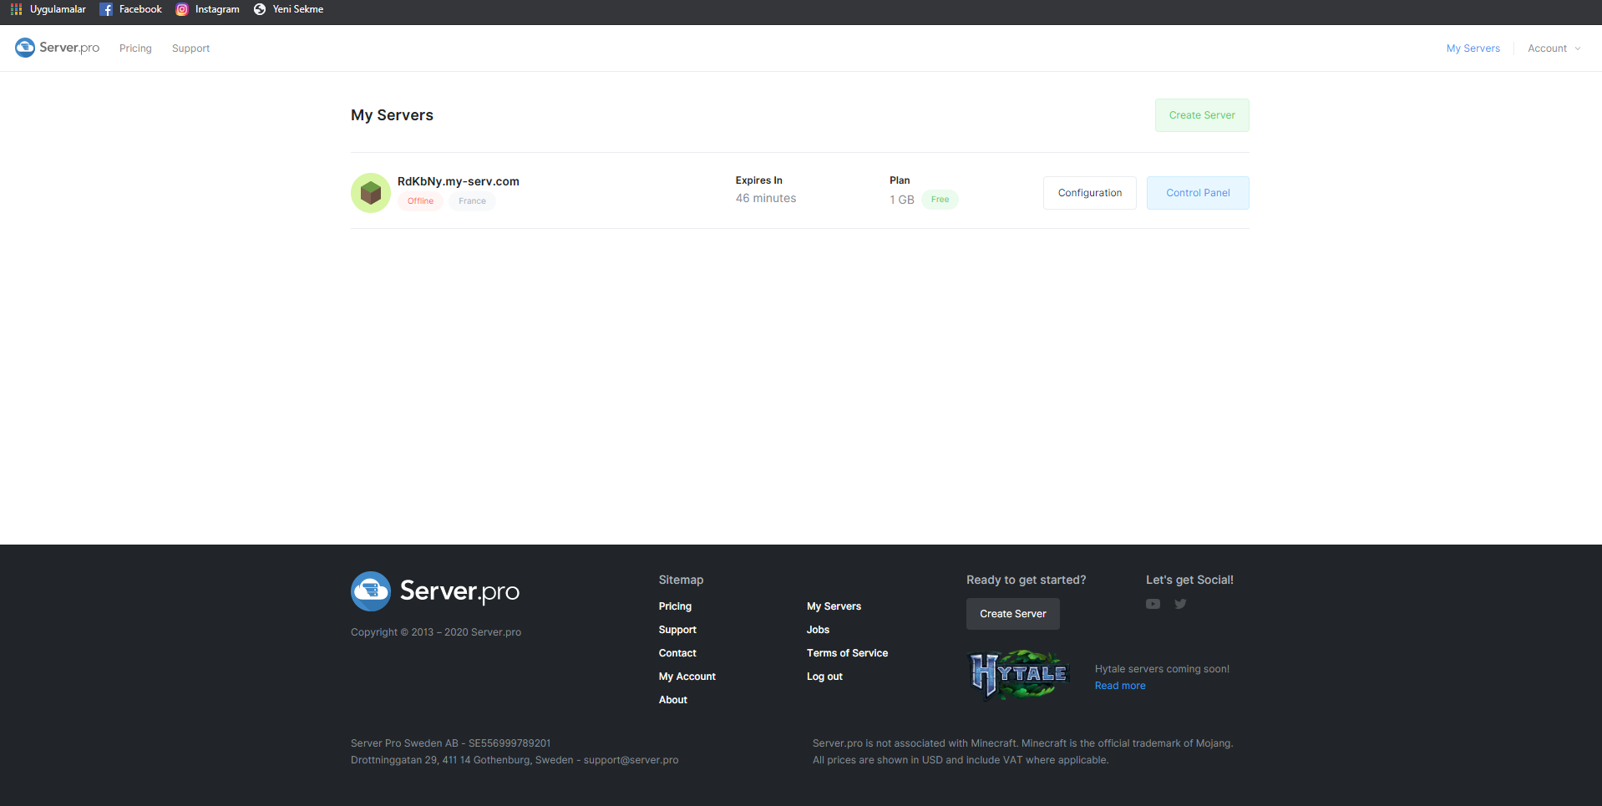Open the YouTube social icon in footer
This screenshot has height=806, width=1602.
coord(1153,604)
